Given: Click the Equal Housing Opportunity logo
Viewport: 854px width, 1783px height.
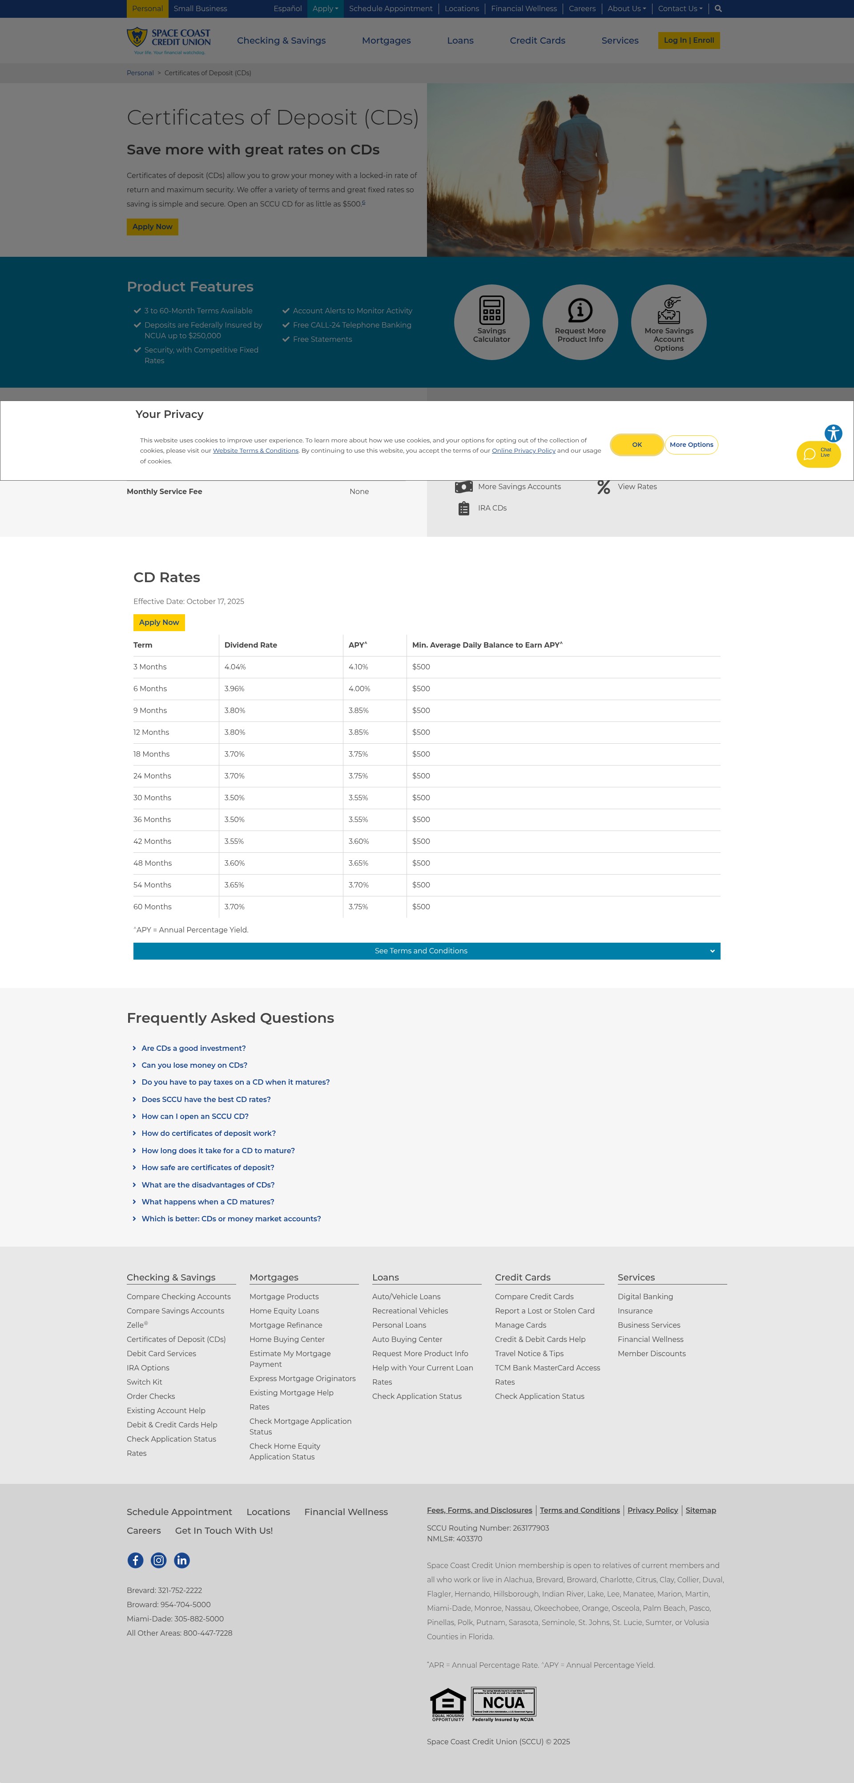Looking at the screenshot, I should tap(448, 1704).
